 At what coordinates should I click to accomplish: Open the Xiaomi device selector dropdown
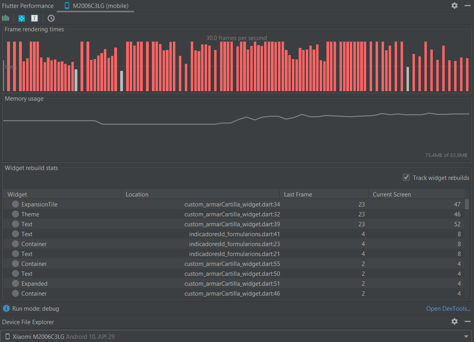pyautogui.click(x=466, y=336)
